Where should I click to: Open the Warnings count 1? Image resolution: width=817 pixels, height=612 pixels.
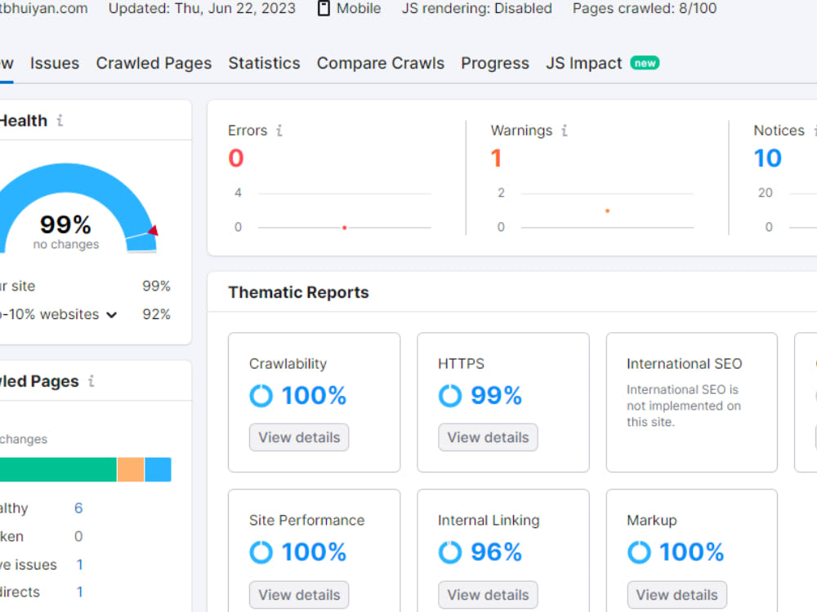click(496, 157)
